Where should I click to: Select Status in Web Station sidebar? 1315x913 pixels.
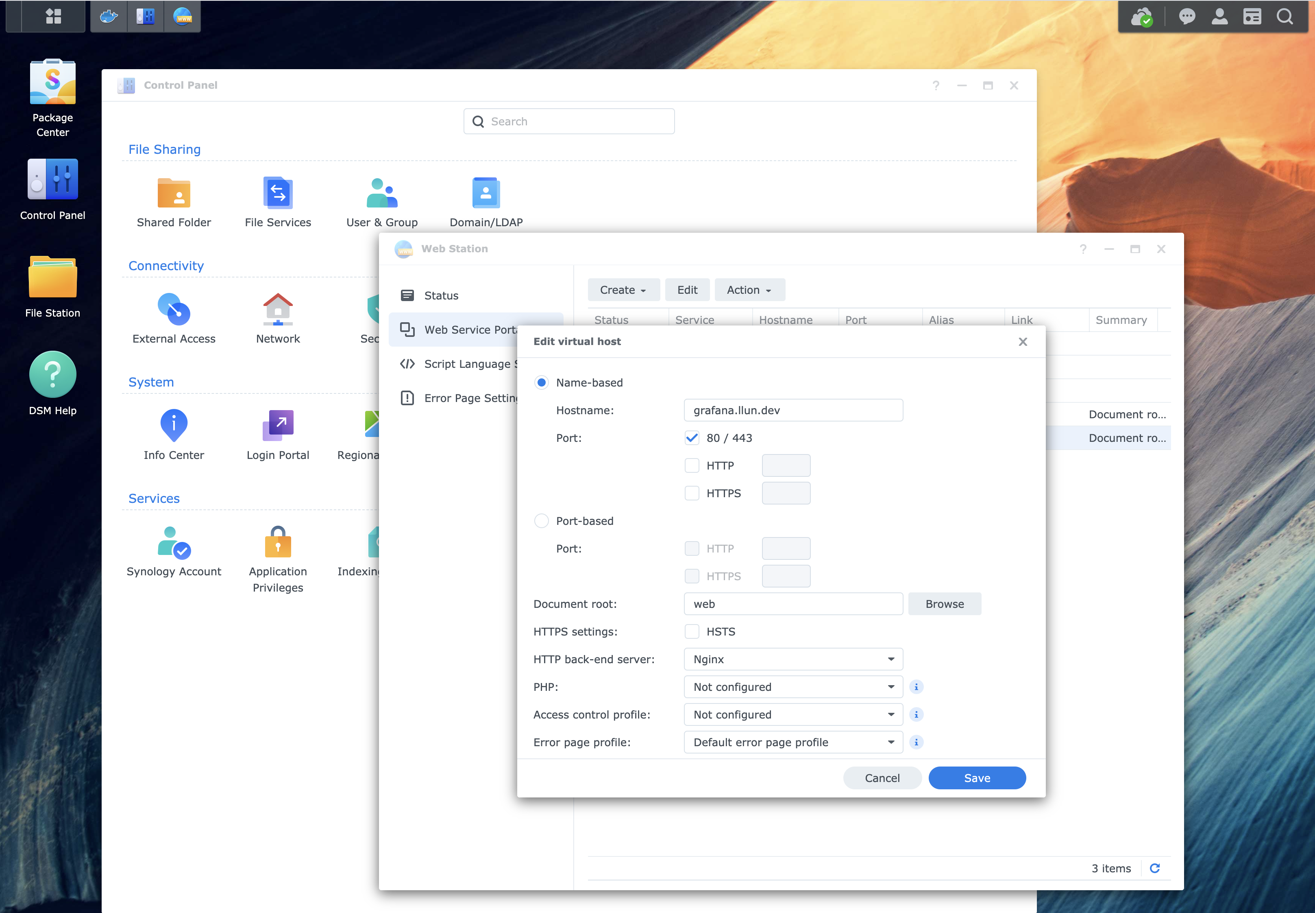click(x=441, y=296)
